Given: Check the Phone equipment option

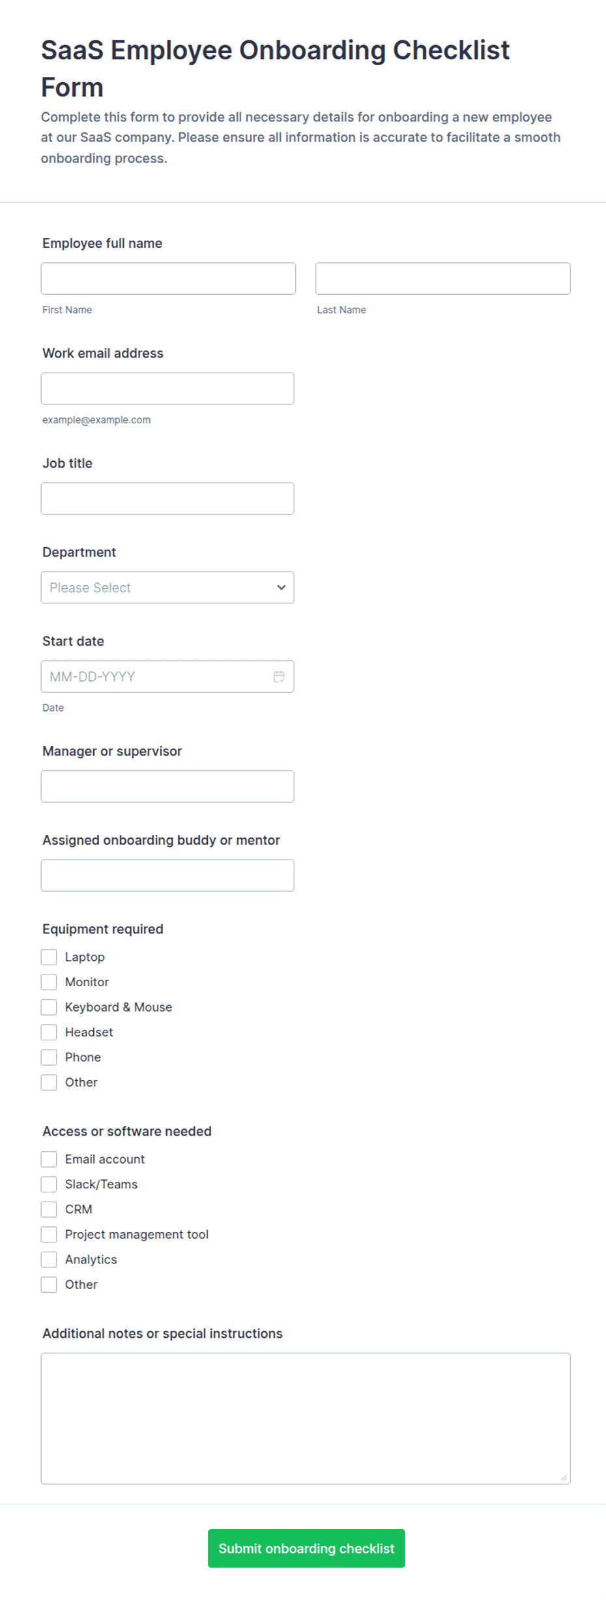Looking at the screenshot, I should pos(49,1057).
